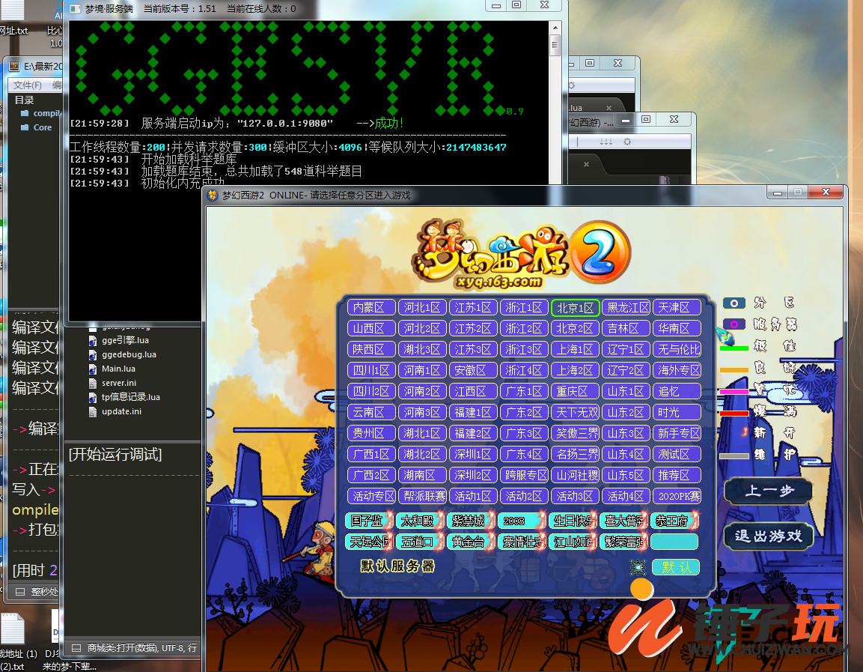Click the 梦境·服务端 console window icon
The width and height of the screenshot is (863, 672).
[x=76, y=9]
